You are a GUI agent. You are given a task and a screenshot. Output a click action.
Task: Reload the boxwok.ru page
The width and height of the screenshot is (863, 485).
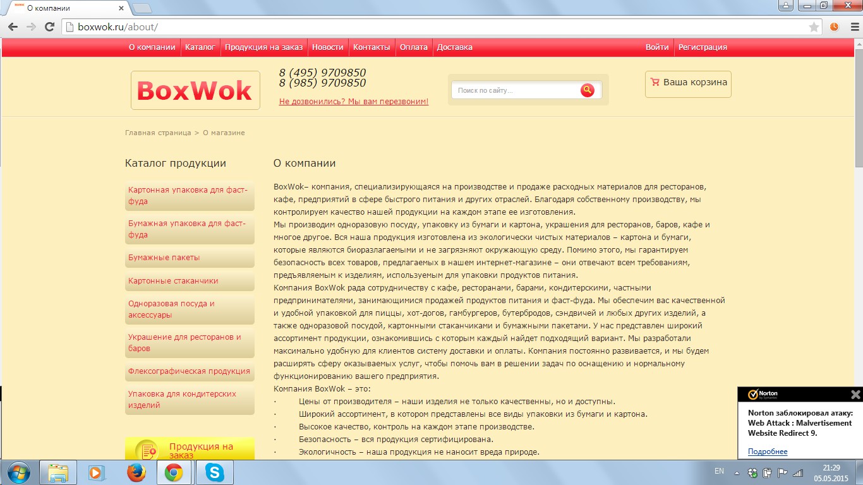tap(49, 27)
